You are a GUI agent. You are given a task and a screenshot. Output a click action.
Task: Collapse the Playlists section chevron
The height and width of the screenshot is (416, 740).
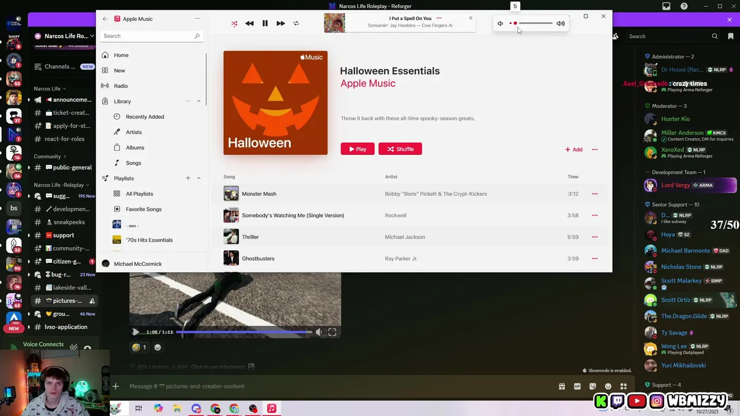199,178
